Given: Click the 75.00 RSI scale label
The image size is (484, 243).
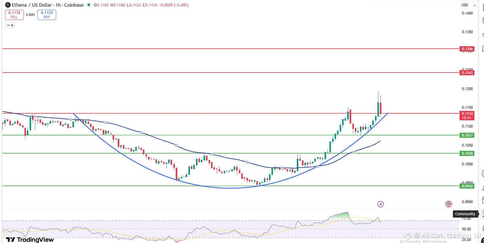Looking at the screenshot, I should pyautogui.click(x=466, y=219).
